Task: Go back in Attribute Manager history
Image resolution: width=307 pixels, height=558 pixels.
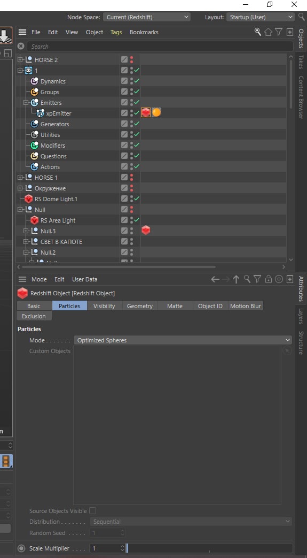Action: (215, 279)
